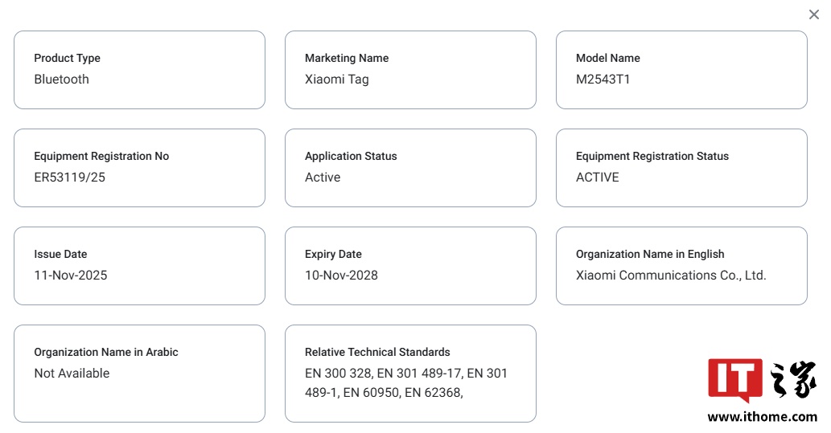Click the model name value 'M2543T1'
This screenshot has width=831, height=433.
[603, 80]
